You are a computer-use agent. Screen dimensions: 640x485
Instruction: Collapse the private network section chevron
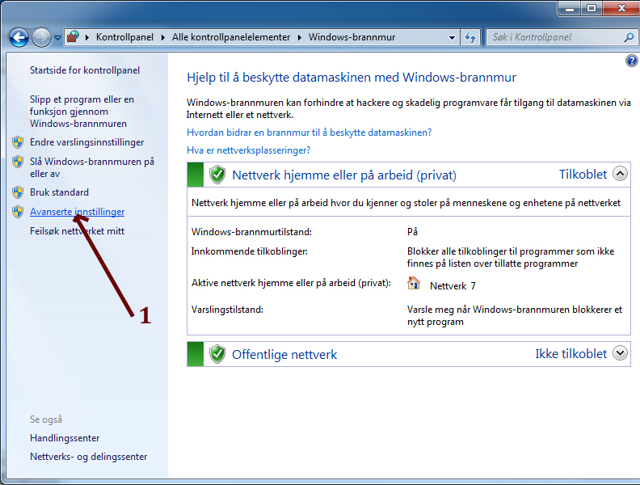(x=620, y=174)
